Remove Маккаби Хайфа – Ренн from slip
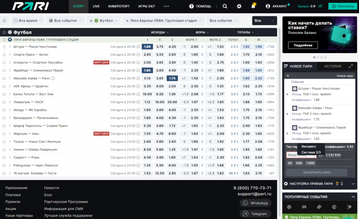This screenshot has width=359, height=219. 287,114
